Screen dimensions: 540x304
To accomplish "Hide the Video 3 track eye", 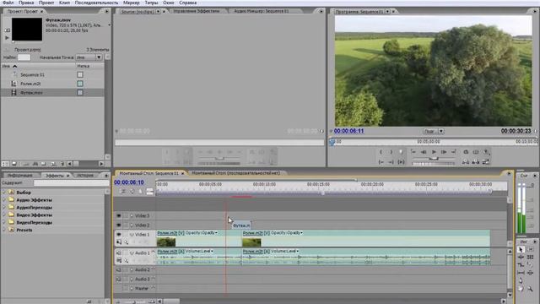I will (x=119, y=216).
